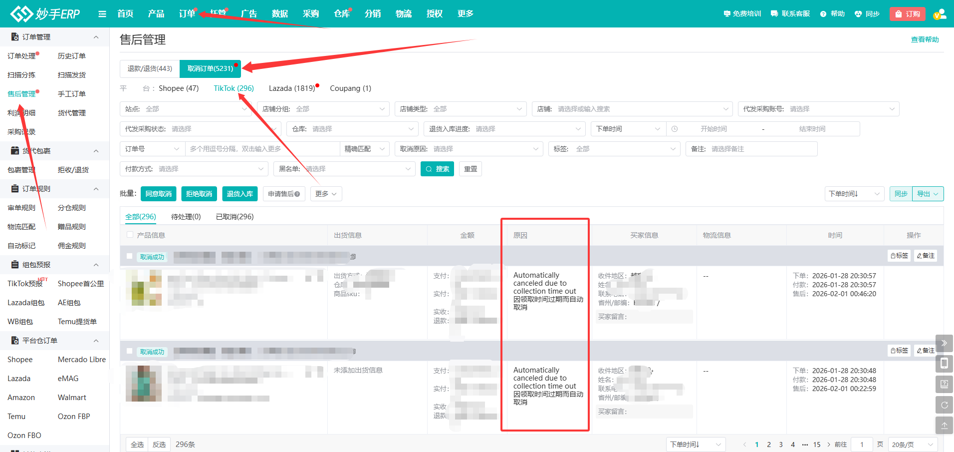Open 首页 in the top navigation
954x452 pixels.
tap(125, 13)
